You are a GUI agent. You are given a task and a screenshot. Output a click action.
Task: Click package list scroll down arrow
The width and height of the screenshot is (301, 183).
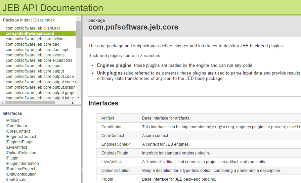78,97
